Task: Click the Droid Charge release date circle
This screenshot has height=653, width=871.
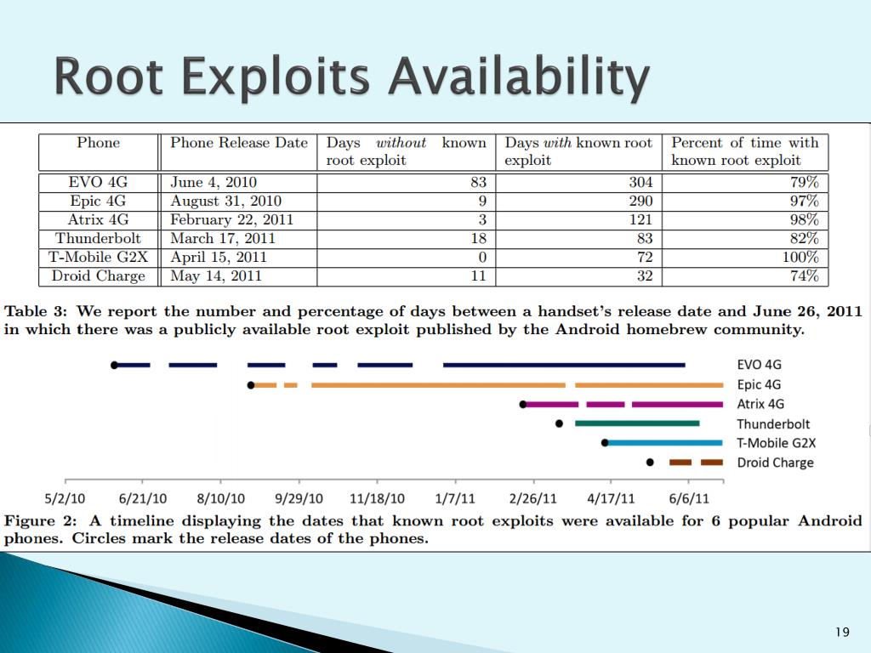Action: 650,462
